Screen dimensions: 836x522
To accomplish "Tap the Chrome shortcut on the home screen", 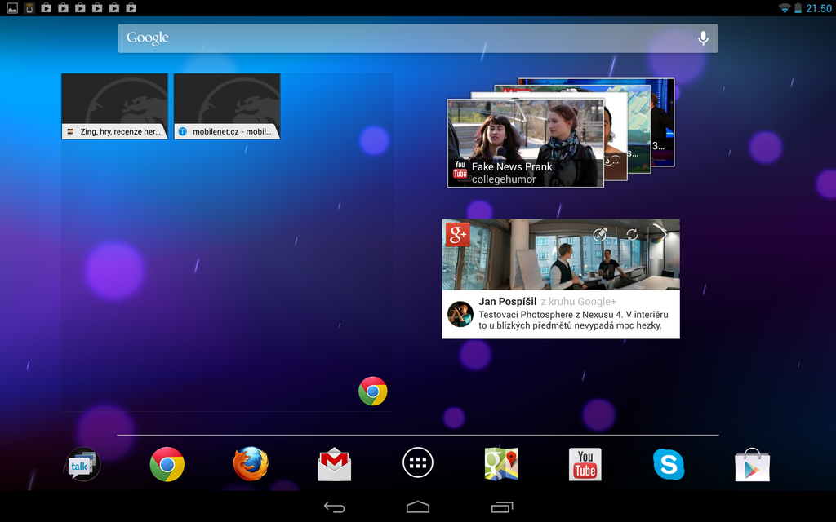I will 371,391.
